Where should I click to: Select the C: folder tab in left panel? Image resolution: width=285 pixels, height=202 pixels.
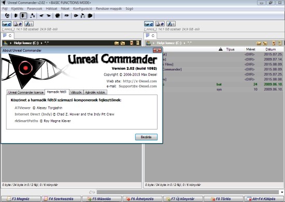pos(8,36)
